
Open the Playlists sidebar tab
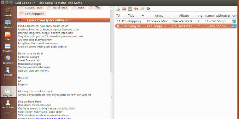8,48
